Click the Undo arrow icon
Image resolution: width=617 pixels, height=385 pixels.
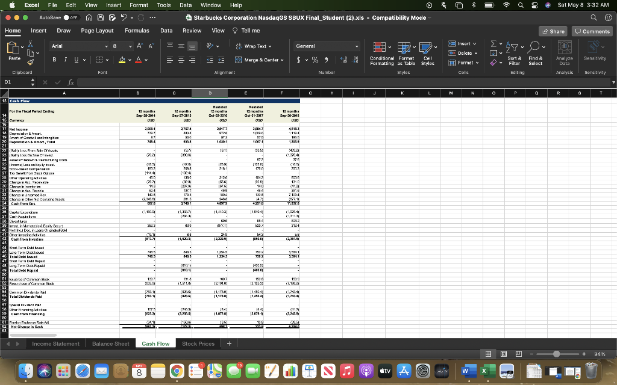[x=124, y=17]
